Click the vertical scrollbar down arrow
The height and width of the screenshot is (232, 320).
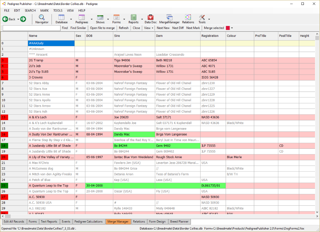[x=317, y=212]
